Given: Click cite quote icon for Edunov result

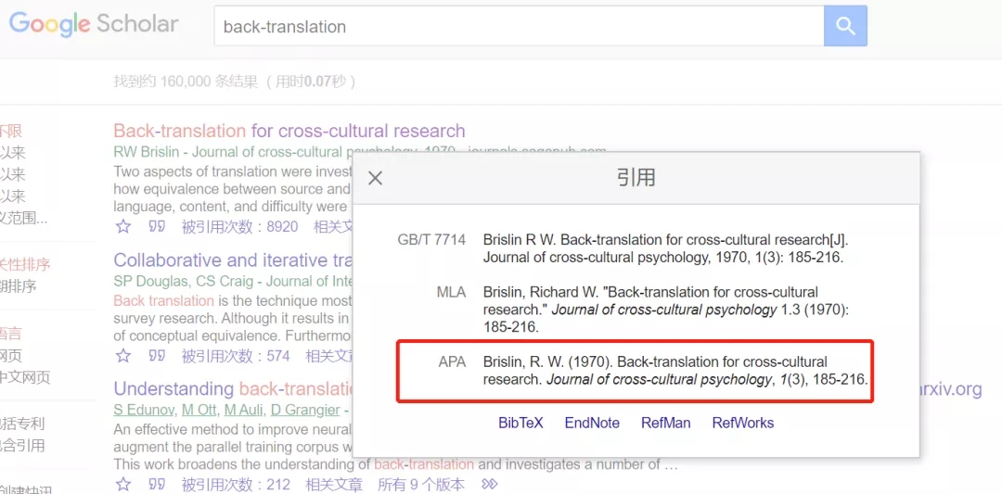Looking at the screenshot, I should pyautogui.click(x=157, y=484).
